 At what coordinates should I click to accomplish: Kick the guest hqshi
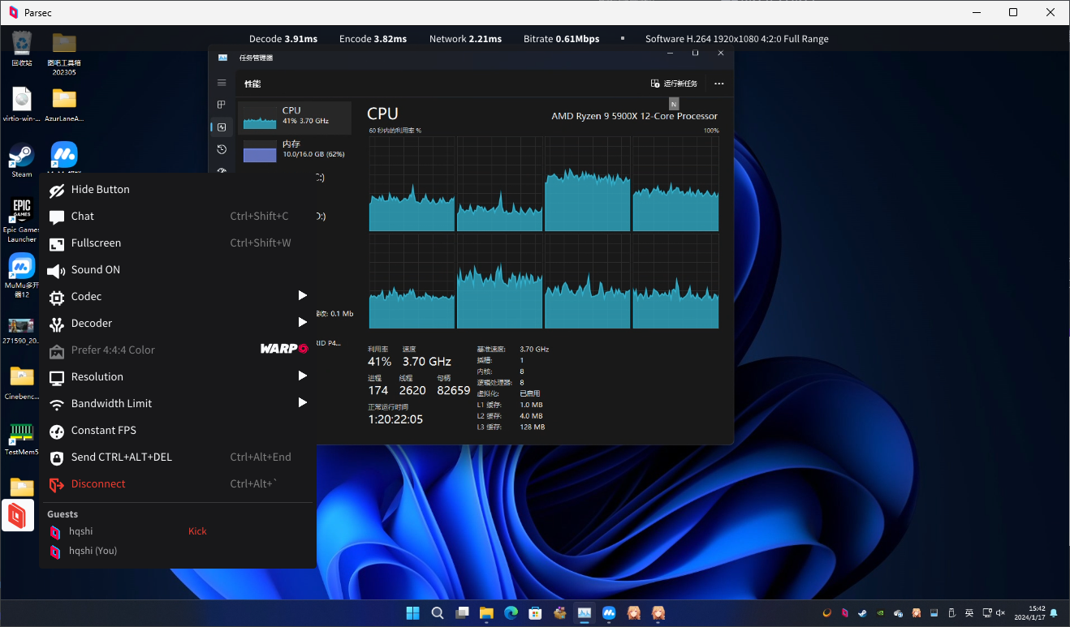pos(197,531)
